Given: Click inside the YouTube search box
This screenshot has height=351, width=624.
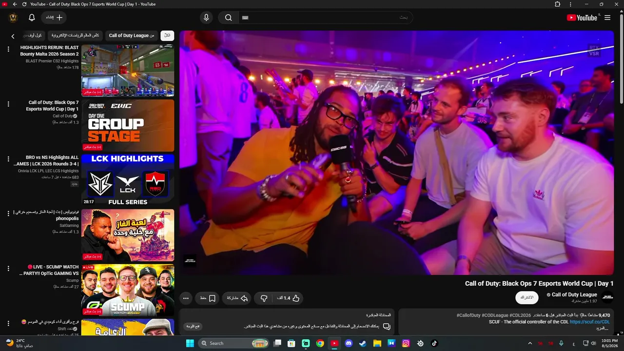Looking at the screenshot, I should 325,18.
